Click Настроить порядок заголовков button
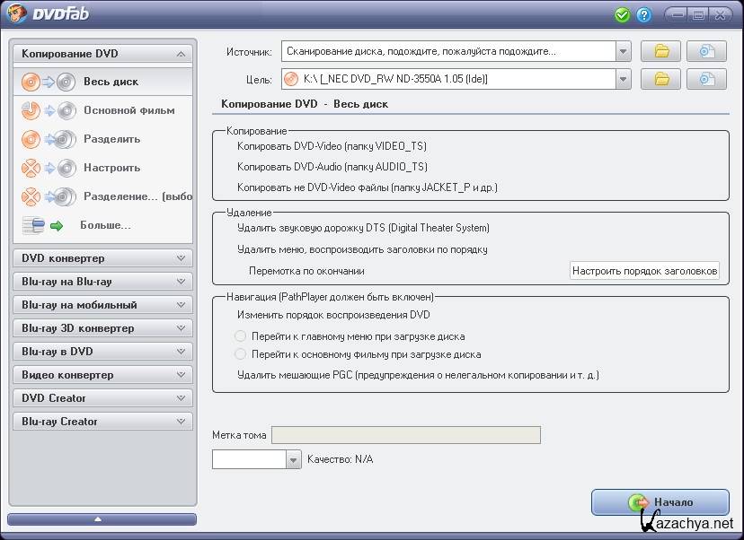The height and width of the screenshot is (540, 744). click(x=645, y=270)
